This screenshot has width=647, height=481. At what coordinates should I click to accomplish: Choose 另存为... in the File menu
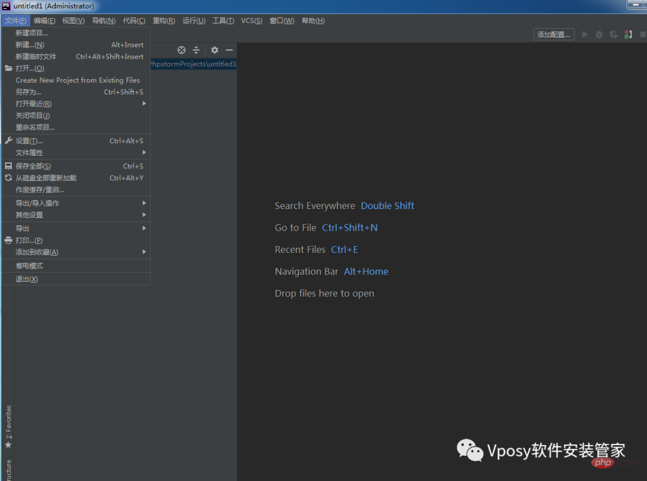click(x=76, y=92)
